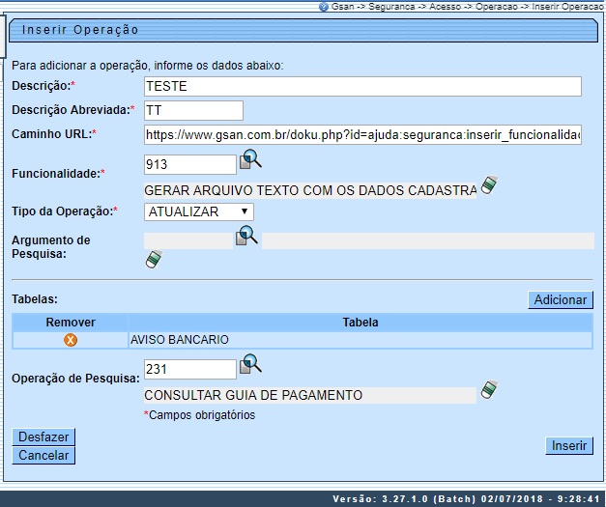This screenshot has height=507, width=606.
Task: Focus the Descrição field containing TESTE
Action: click(x=362, y=86)
